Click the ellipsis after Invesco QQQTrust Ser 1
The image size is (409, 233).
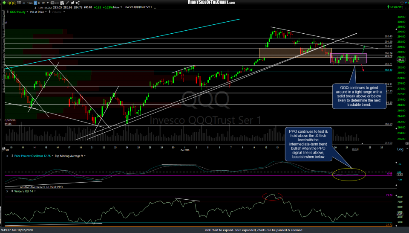(x=155, y=8)
